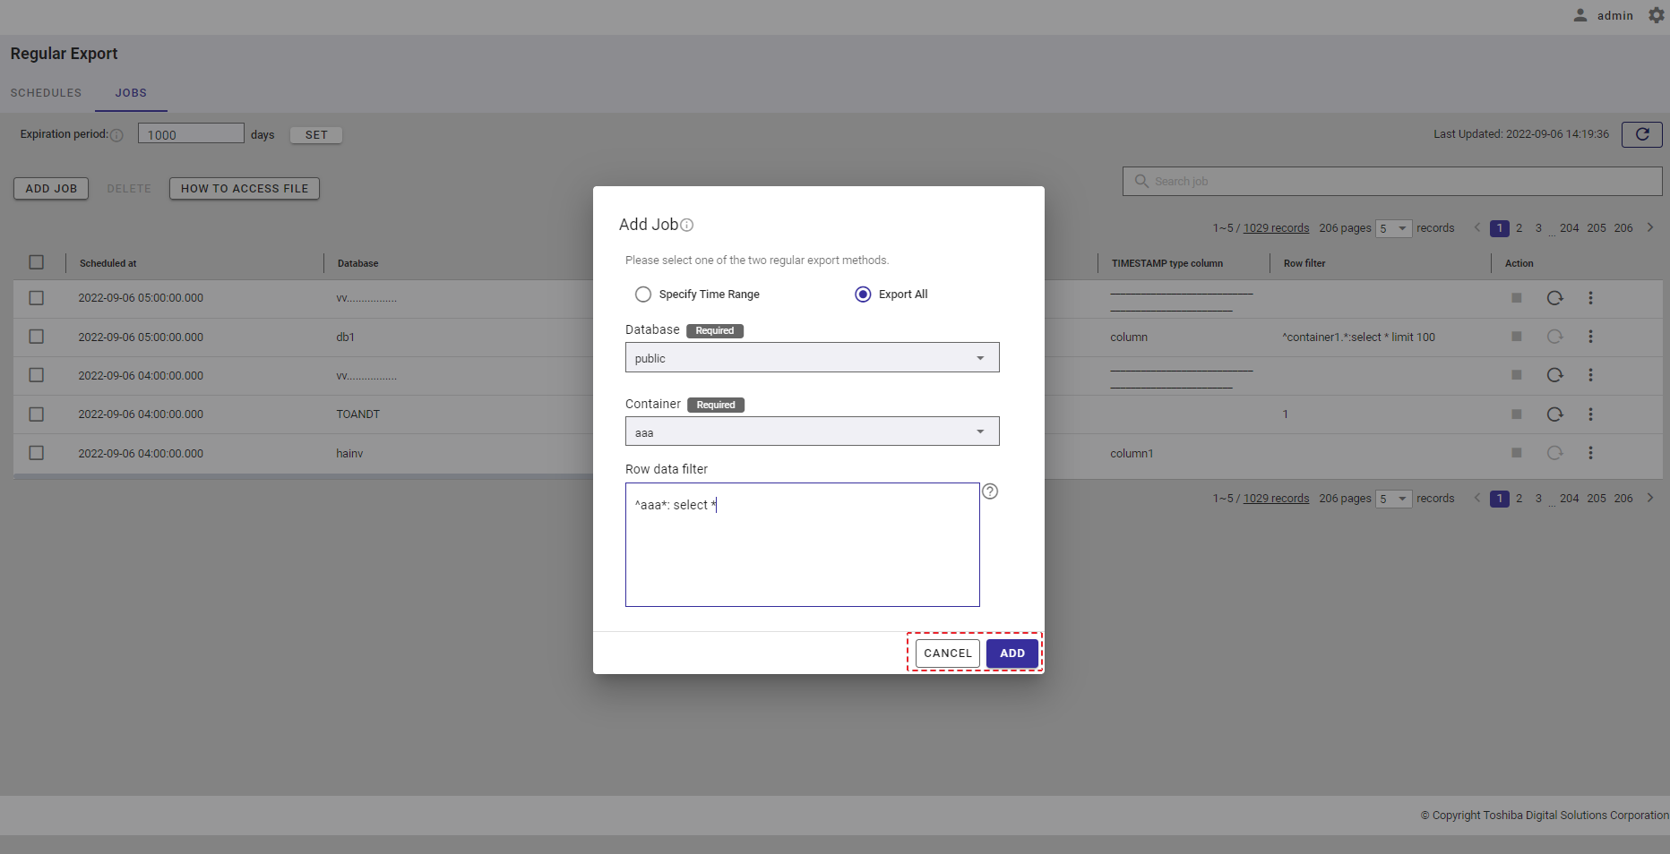Tick the checkbox for the hainv job row
This screenshot has width=1670, height=854.
pyautogui.click(x=37, y=453)
